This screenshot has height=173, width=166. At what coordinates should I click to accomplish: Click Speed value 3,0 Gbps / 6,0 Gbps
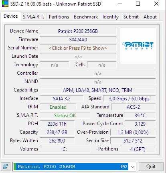[130, 99]
